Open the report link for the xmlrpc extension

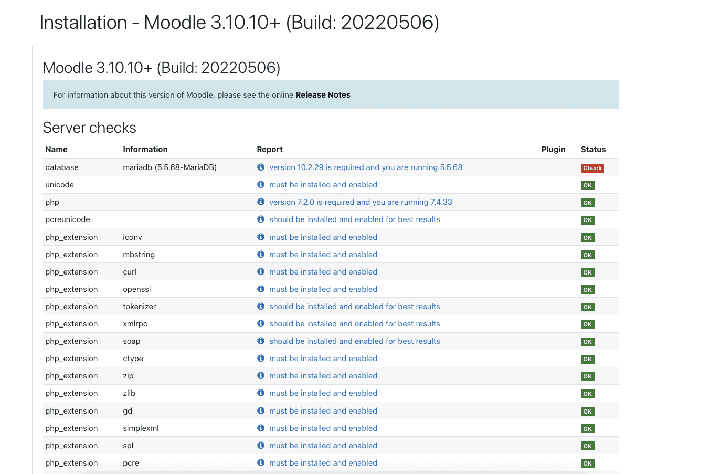tap(354, 324)
